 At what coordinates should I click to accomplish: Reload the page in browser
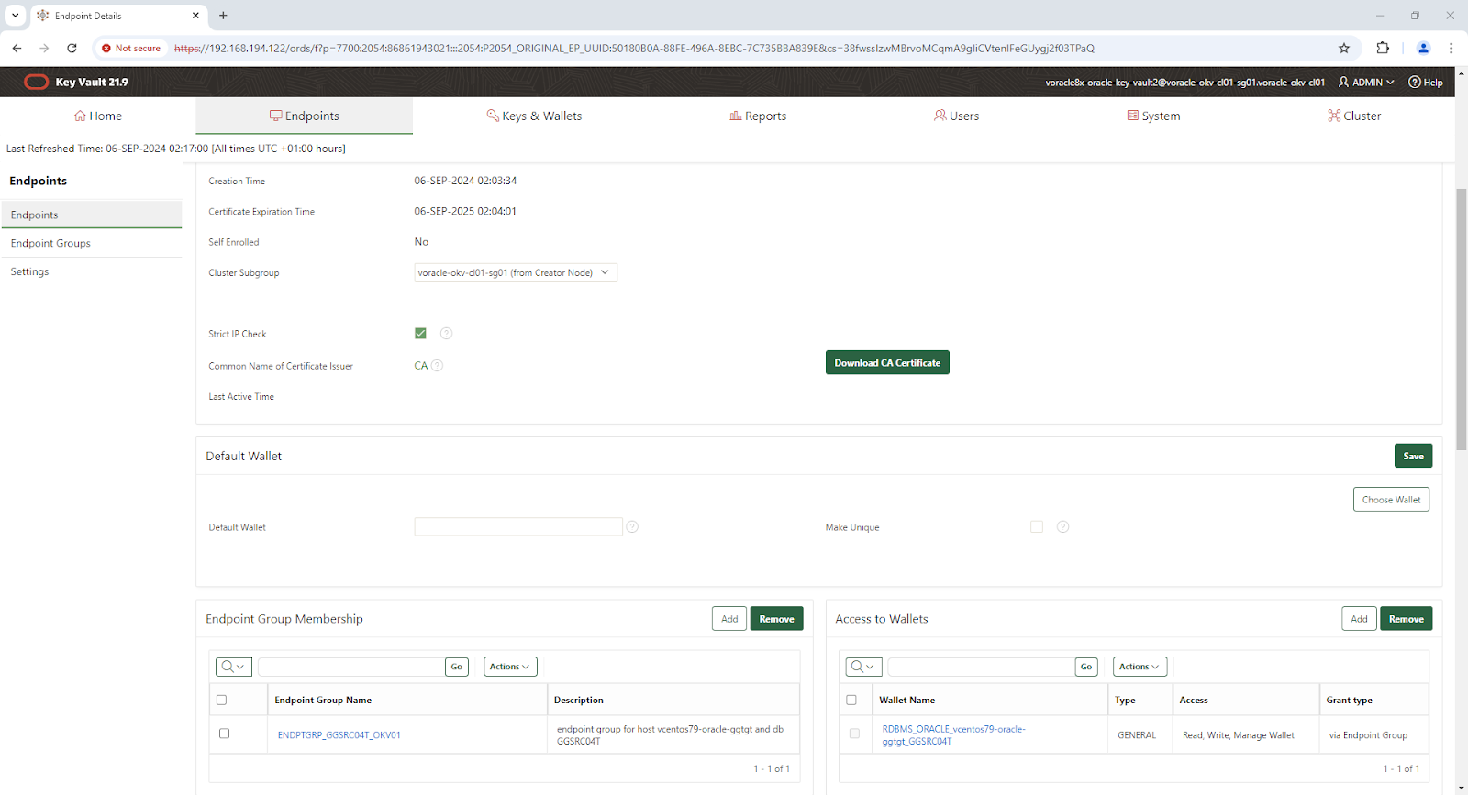(x=72, y=48)
